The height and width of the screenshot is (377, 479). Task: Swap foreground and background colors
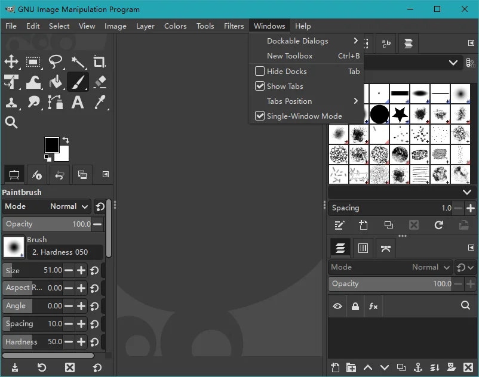click(x=66, y=140)
